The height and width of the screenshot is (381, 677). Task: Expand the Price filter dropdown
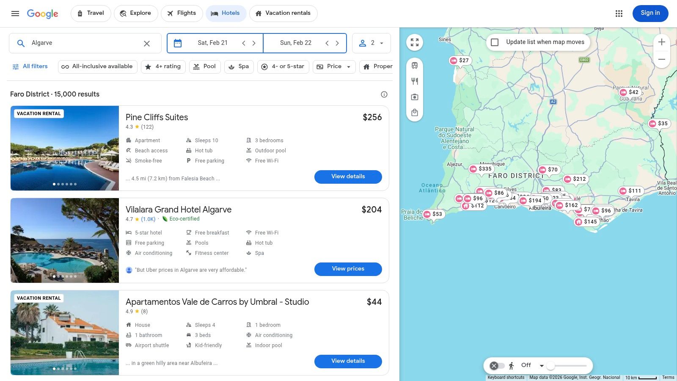coord(334,66)
